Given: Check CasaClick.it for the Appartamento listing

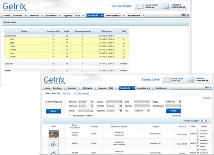Looking at the screenshot, I should tap(198, 134).
